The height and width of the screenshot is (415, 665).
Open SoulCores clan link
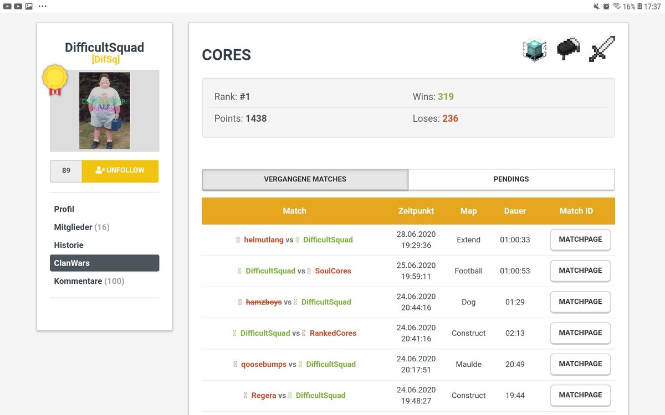point(333,271)
